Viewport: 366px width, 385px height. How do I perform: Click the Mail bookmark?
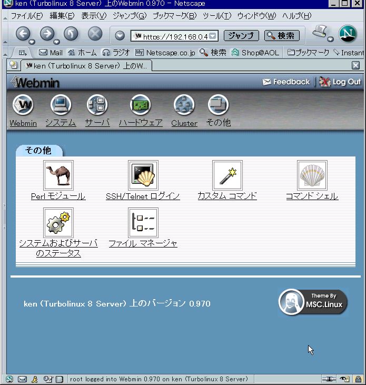pos(51,53)
